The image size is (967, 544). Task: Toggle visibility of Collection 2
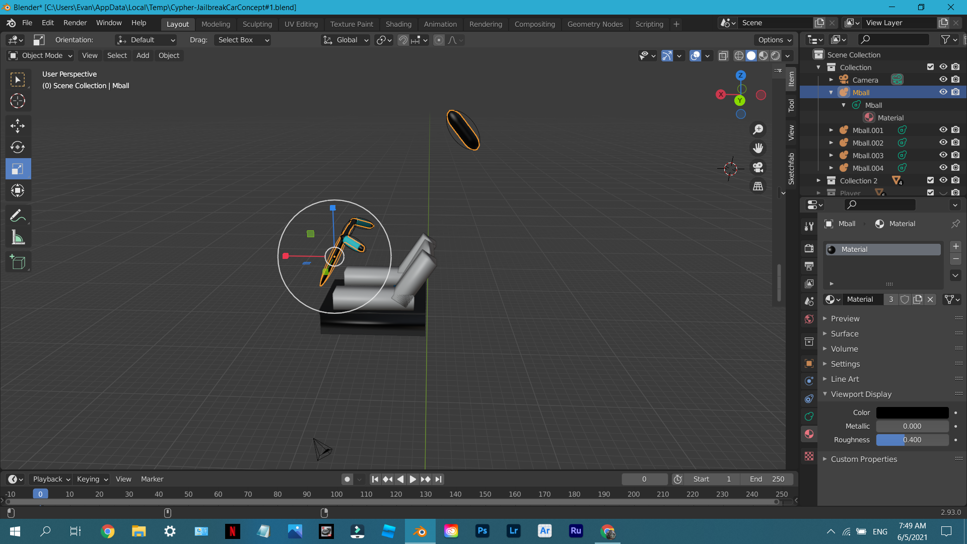[x=943, y=180]
